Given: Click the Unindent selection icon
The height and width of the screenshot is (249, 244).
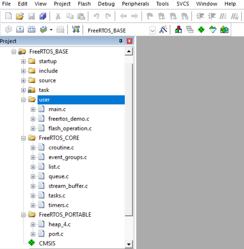Looking at the screenshot, I should 212,16.
